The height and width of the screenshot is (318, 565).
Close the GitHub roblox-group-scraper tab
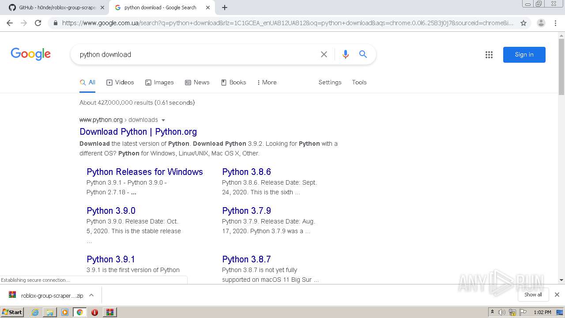coord(102,8)
